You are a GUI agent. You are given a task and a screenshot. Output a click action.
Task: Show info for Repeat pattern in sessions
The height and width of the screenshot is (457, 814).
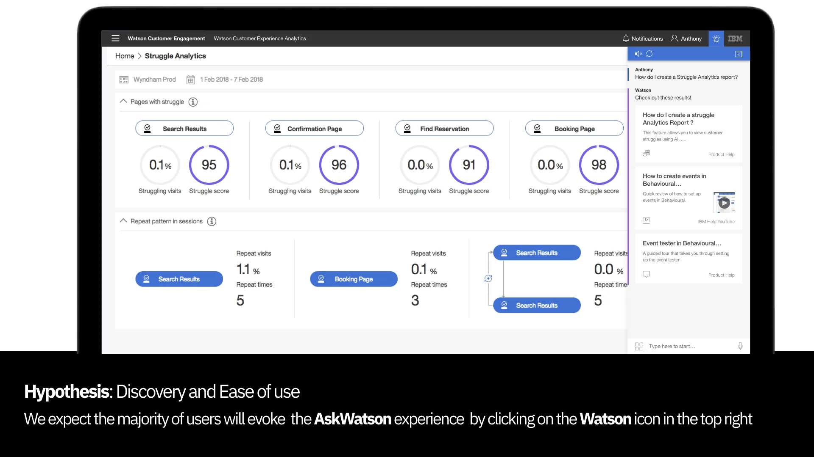point(212,221)
